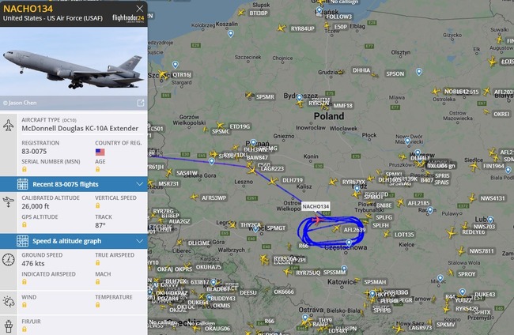Click the NACHO134 callsign label on map
Image resolution: width=514 pixels, height=335 pixels.
(316, 206)
